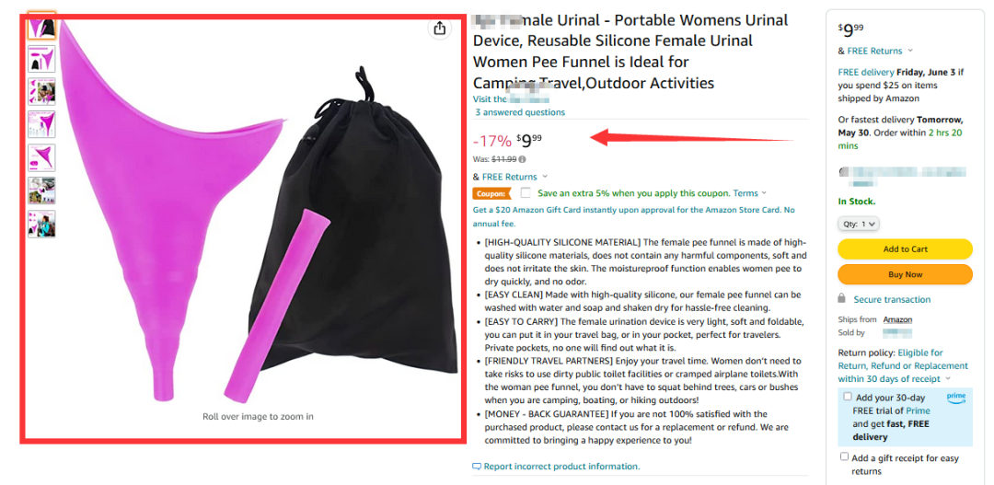Click the lock icon beside Secure transaction

[x=842, y=299]
